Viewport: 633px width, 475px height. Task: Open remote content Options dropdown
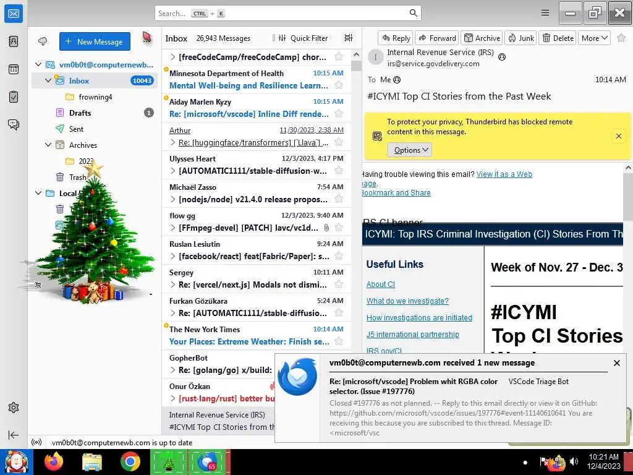click(410, 150)
